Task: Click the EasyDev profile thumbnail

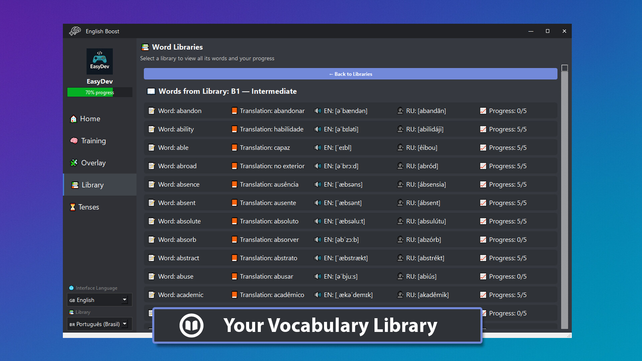Action: click(99, 61)
